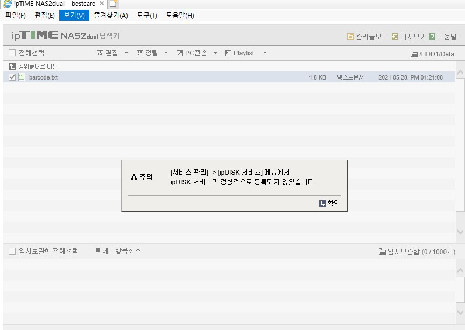This screenshot has width=465, height=330.
Task: Click file list scroll up arrow
Action: [460, 72]
